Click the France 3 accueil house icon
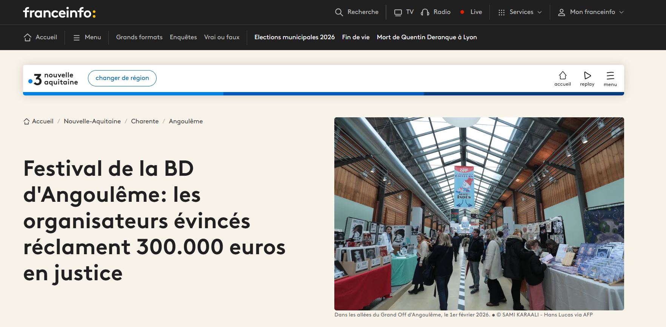This screenshot has width=666, height=327. (x=562, y=75)
